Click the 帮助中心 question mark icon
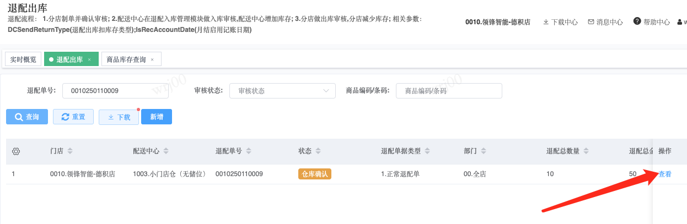This screenshot has height=224, width=687. point(637,22)
